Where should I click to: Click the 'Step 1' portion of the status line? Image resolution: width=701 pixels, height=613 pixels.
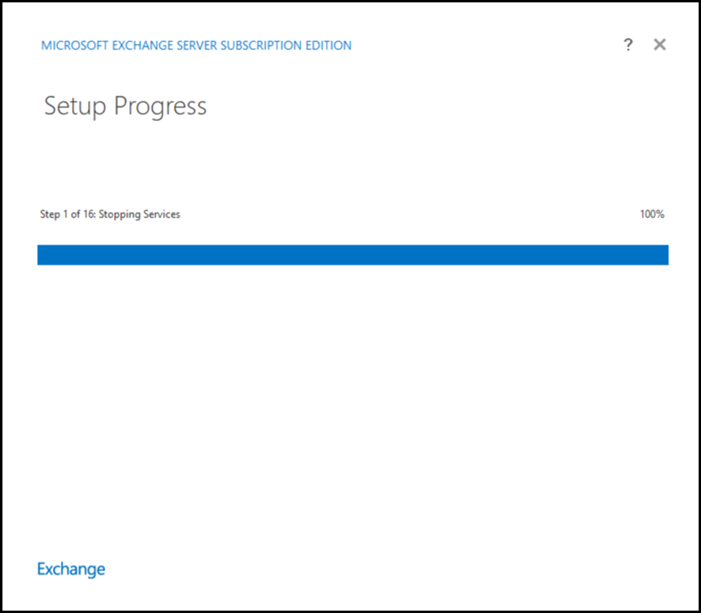(53, 215)
